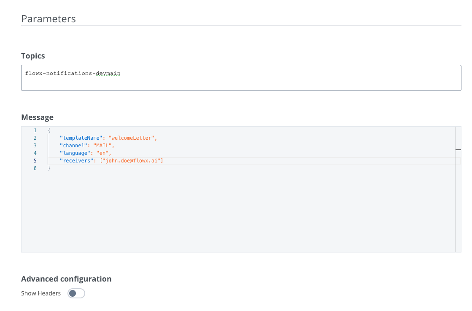The image size is (472, 311).
Task: Click line number 1 in the gutter
Action: click(x=35, y=130)
